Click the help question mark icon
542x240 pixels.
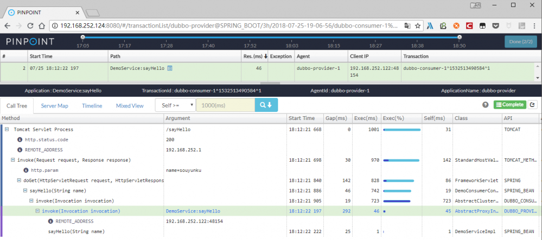(486, 105)
